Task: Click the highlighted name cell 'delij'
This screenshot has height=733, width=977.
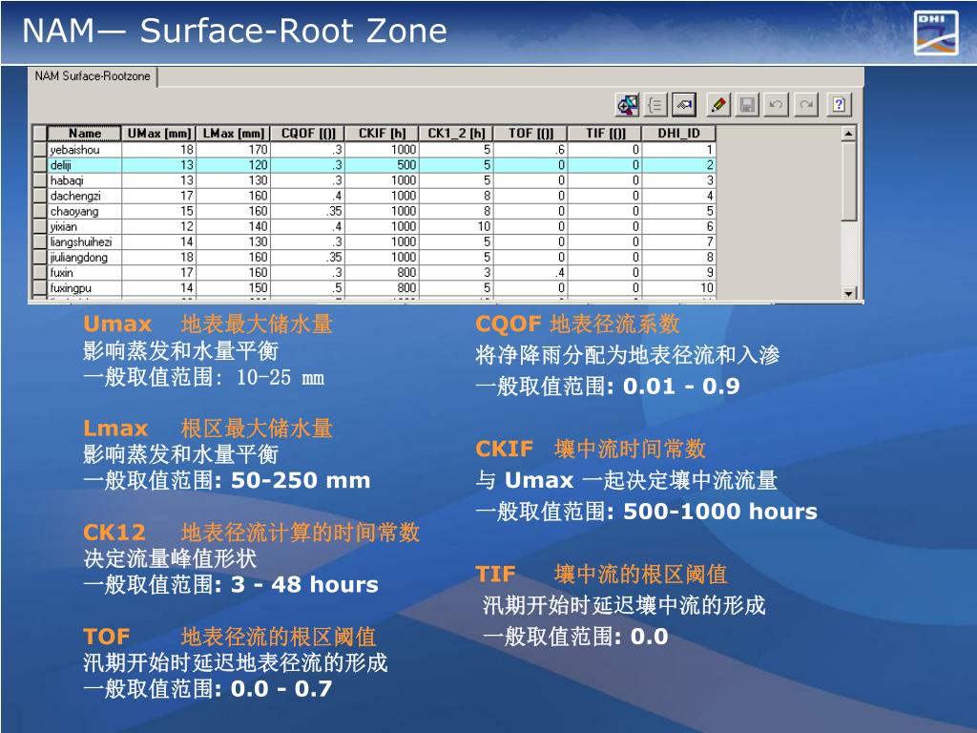Action: [x=84, y=165]
